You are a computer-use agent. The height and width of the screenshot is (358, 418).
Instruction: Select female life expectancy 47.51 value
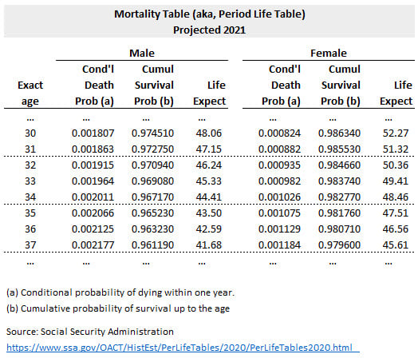(396, 213)
